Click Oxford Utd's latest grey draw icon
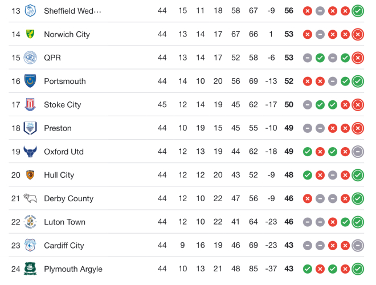This screenshot has height=285, width=376. pos(358,152)
